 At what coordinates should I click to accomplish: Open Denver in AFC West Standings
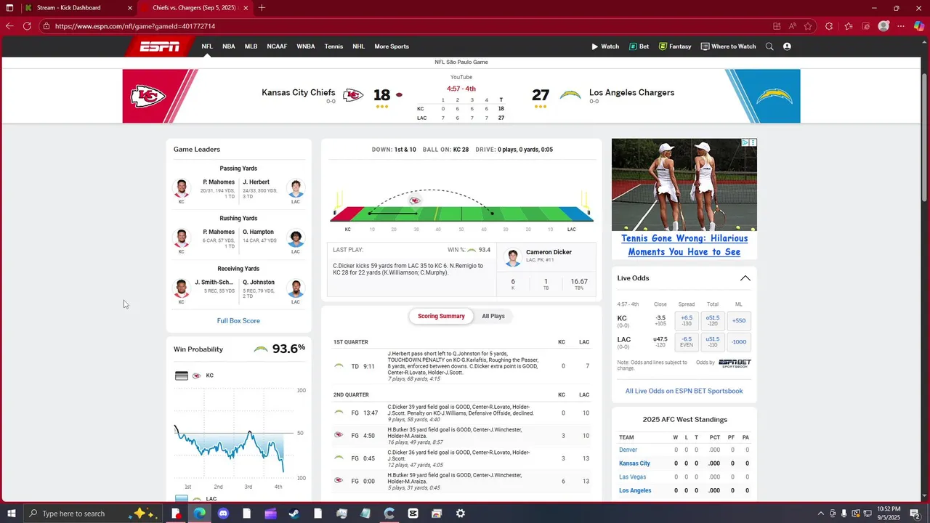tap(628, 450)
